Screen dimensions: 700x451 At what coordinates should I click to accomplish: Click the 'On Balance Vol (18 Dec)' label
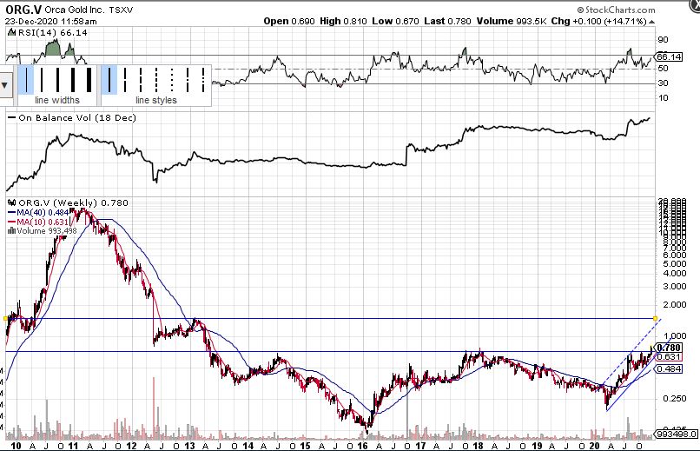tap(77, 118)
